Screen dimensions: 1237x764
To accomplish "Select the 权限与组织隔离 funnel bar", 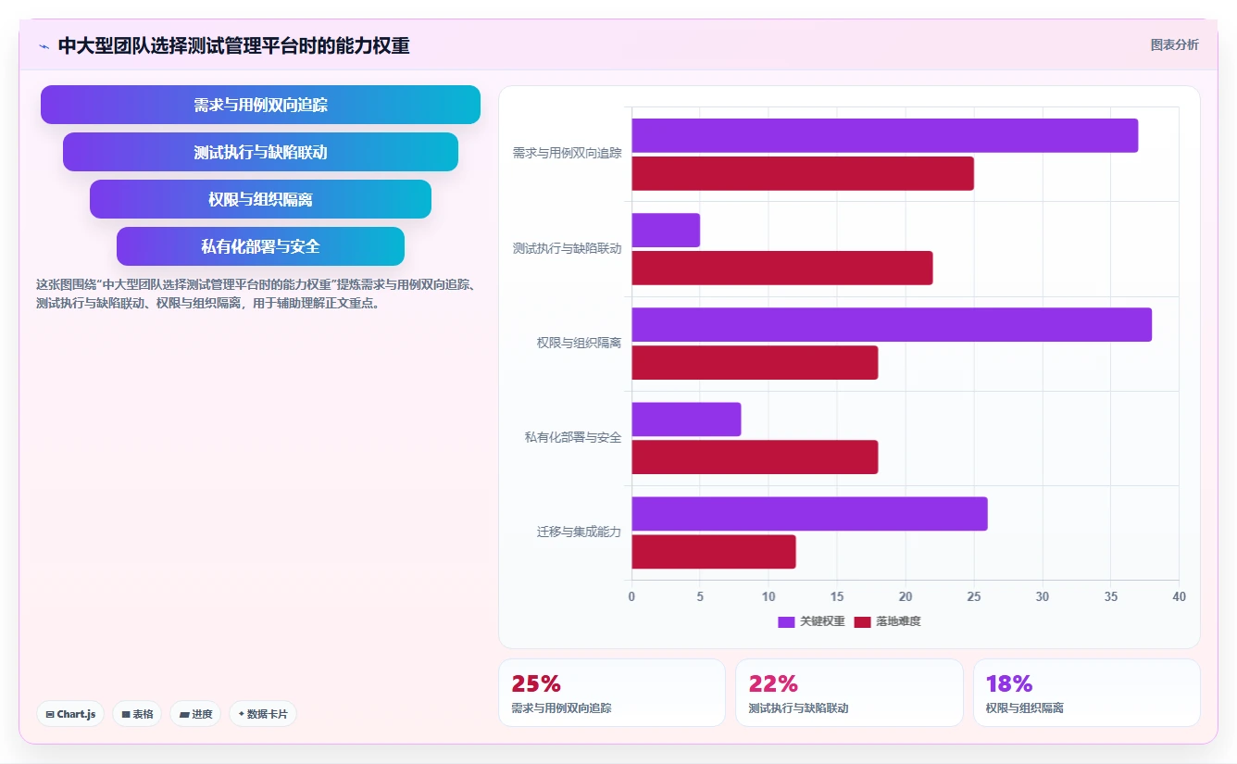I will click(x=260, y=199).
